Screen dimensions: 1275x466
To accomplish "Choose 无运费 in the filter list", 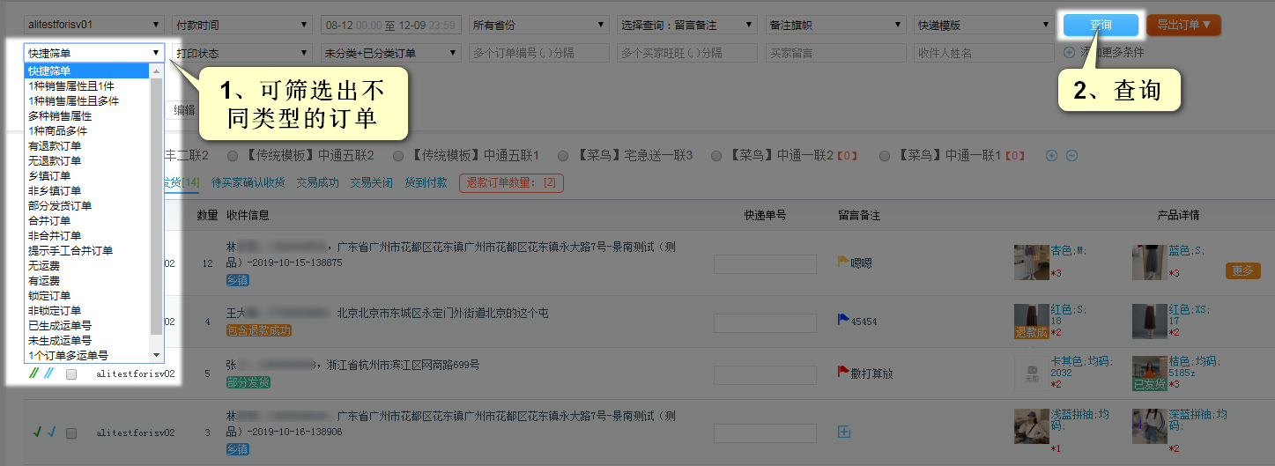I will (87, 265).
